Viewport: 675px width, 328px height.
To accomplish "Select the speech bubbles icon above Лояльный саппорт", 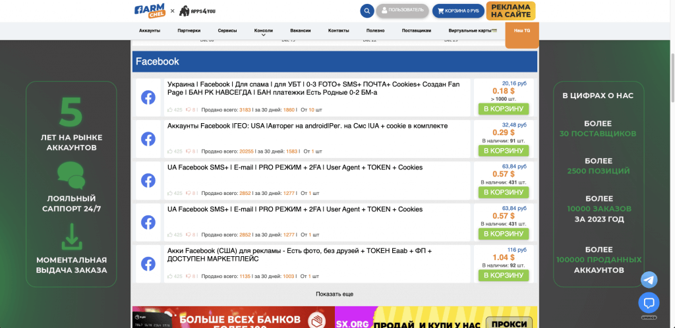I will [x=71, y=177].
